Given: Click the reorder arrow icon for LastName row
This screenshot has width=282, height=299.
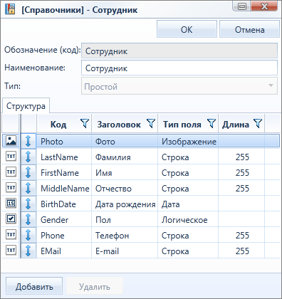Looking at the screenshot, I should pos(28,157).
